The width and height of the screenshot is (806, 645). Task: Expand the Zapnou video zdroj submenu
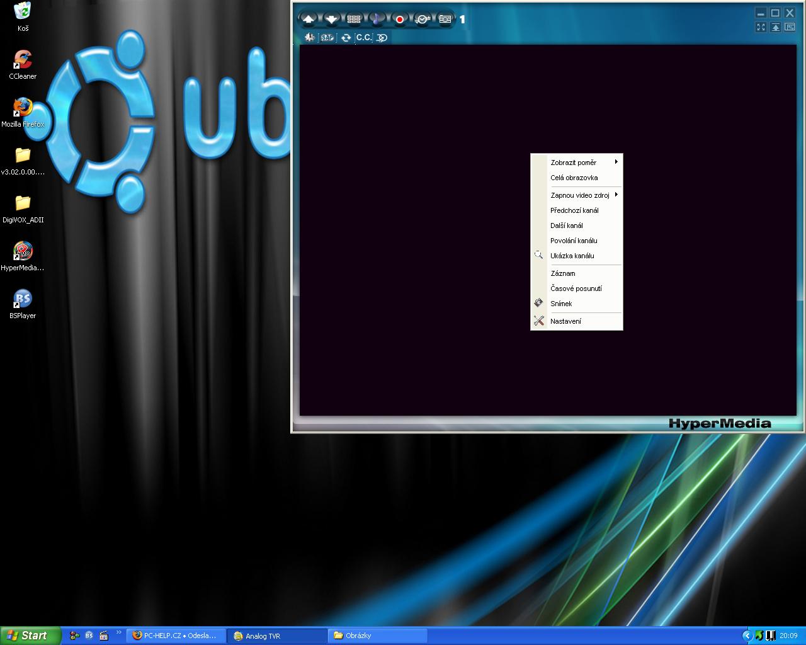click(x=577, y=195)
